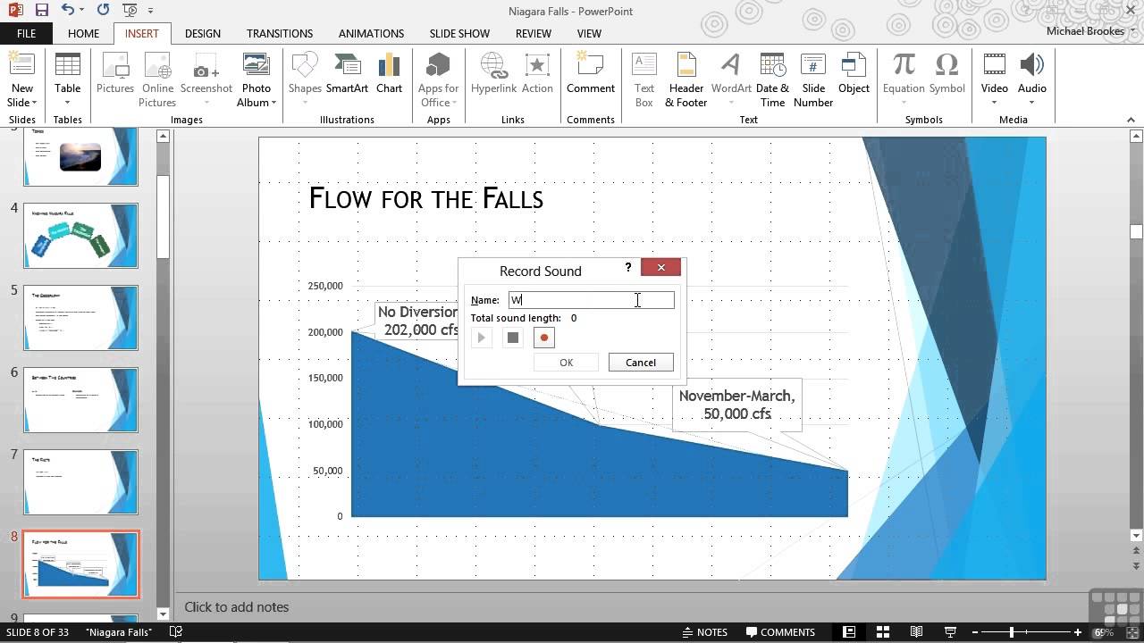
Task: Select slide 6 thumbnail
Action: 80,400
